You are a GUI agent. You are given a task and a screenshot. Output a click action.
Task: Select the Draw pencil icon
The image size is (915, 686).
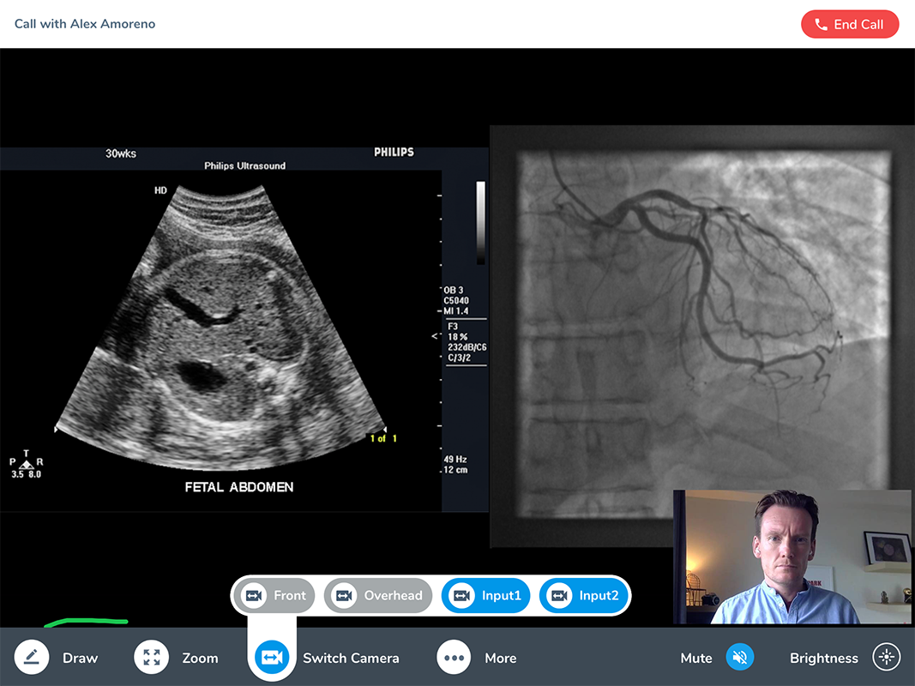32,658
